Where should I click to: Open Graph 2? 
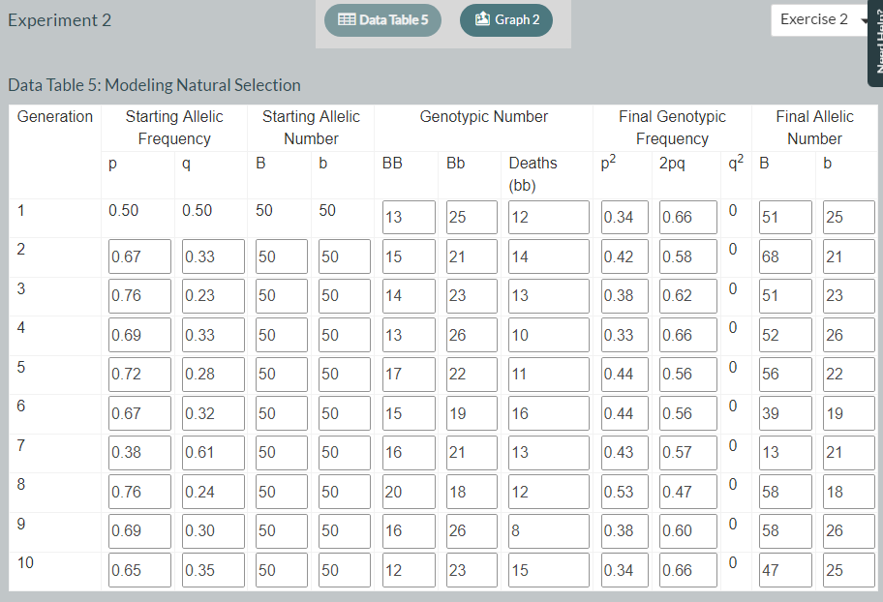[x=505, y=19]
